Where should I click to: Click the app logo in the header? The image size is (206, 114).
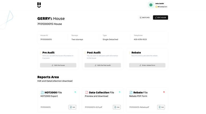click(39, 5)
